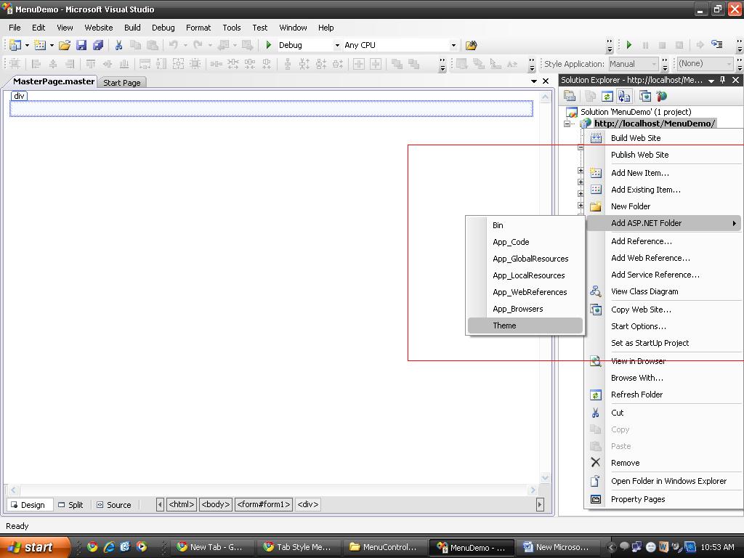Select Bin from the ASP.NET folder submenu

pyautogui.click(x=525, y=225)
